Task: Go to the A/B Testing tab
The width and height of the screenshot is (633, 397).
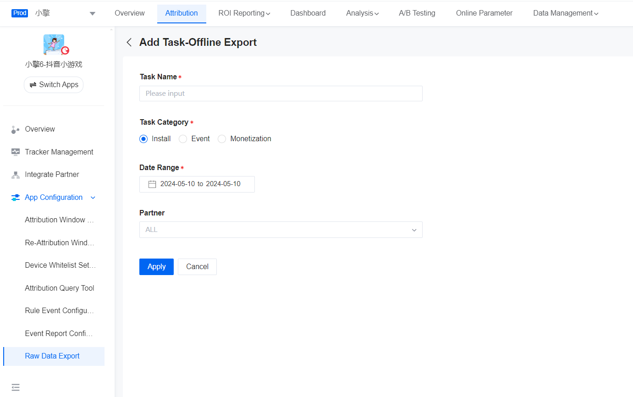Action: click(x=417, y=13)
